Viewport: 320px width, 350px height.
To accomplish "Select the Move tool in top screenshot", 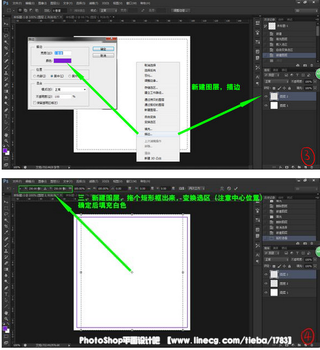I will (6, 24).
